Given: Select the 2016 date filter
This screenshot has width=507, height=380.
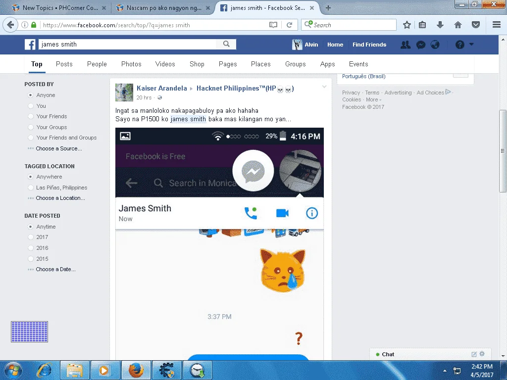Looking at the screenshot, I should [30, 248].
